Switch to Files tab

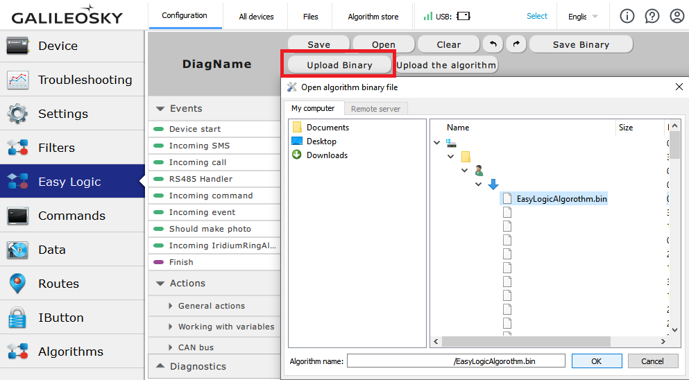click(x=310, y=17)
